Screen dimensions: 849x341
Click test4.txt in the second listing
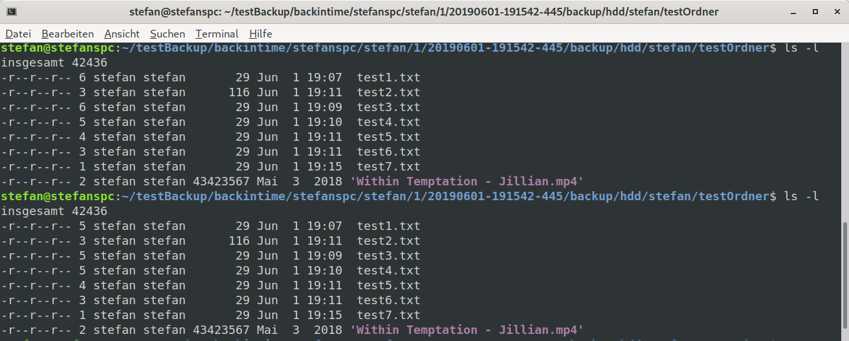[x=388, y=271]
